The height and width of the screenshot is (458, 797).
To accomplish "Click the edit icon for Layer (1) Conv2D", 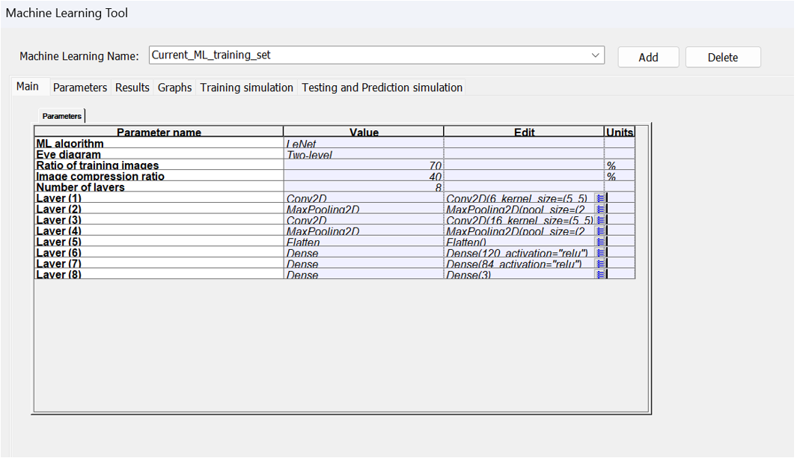I will 599,198.
